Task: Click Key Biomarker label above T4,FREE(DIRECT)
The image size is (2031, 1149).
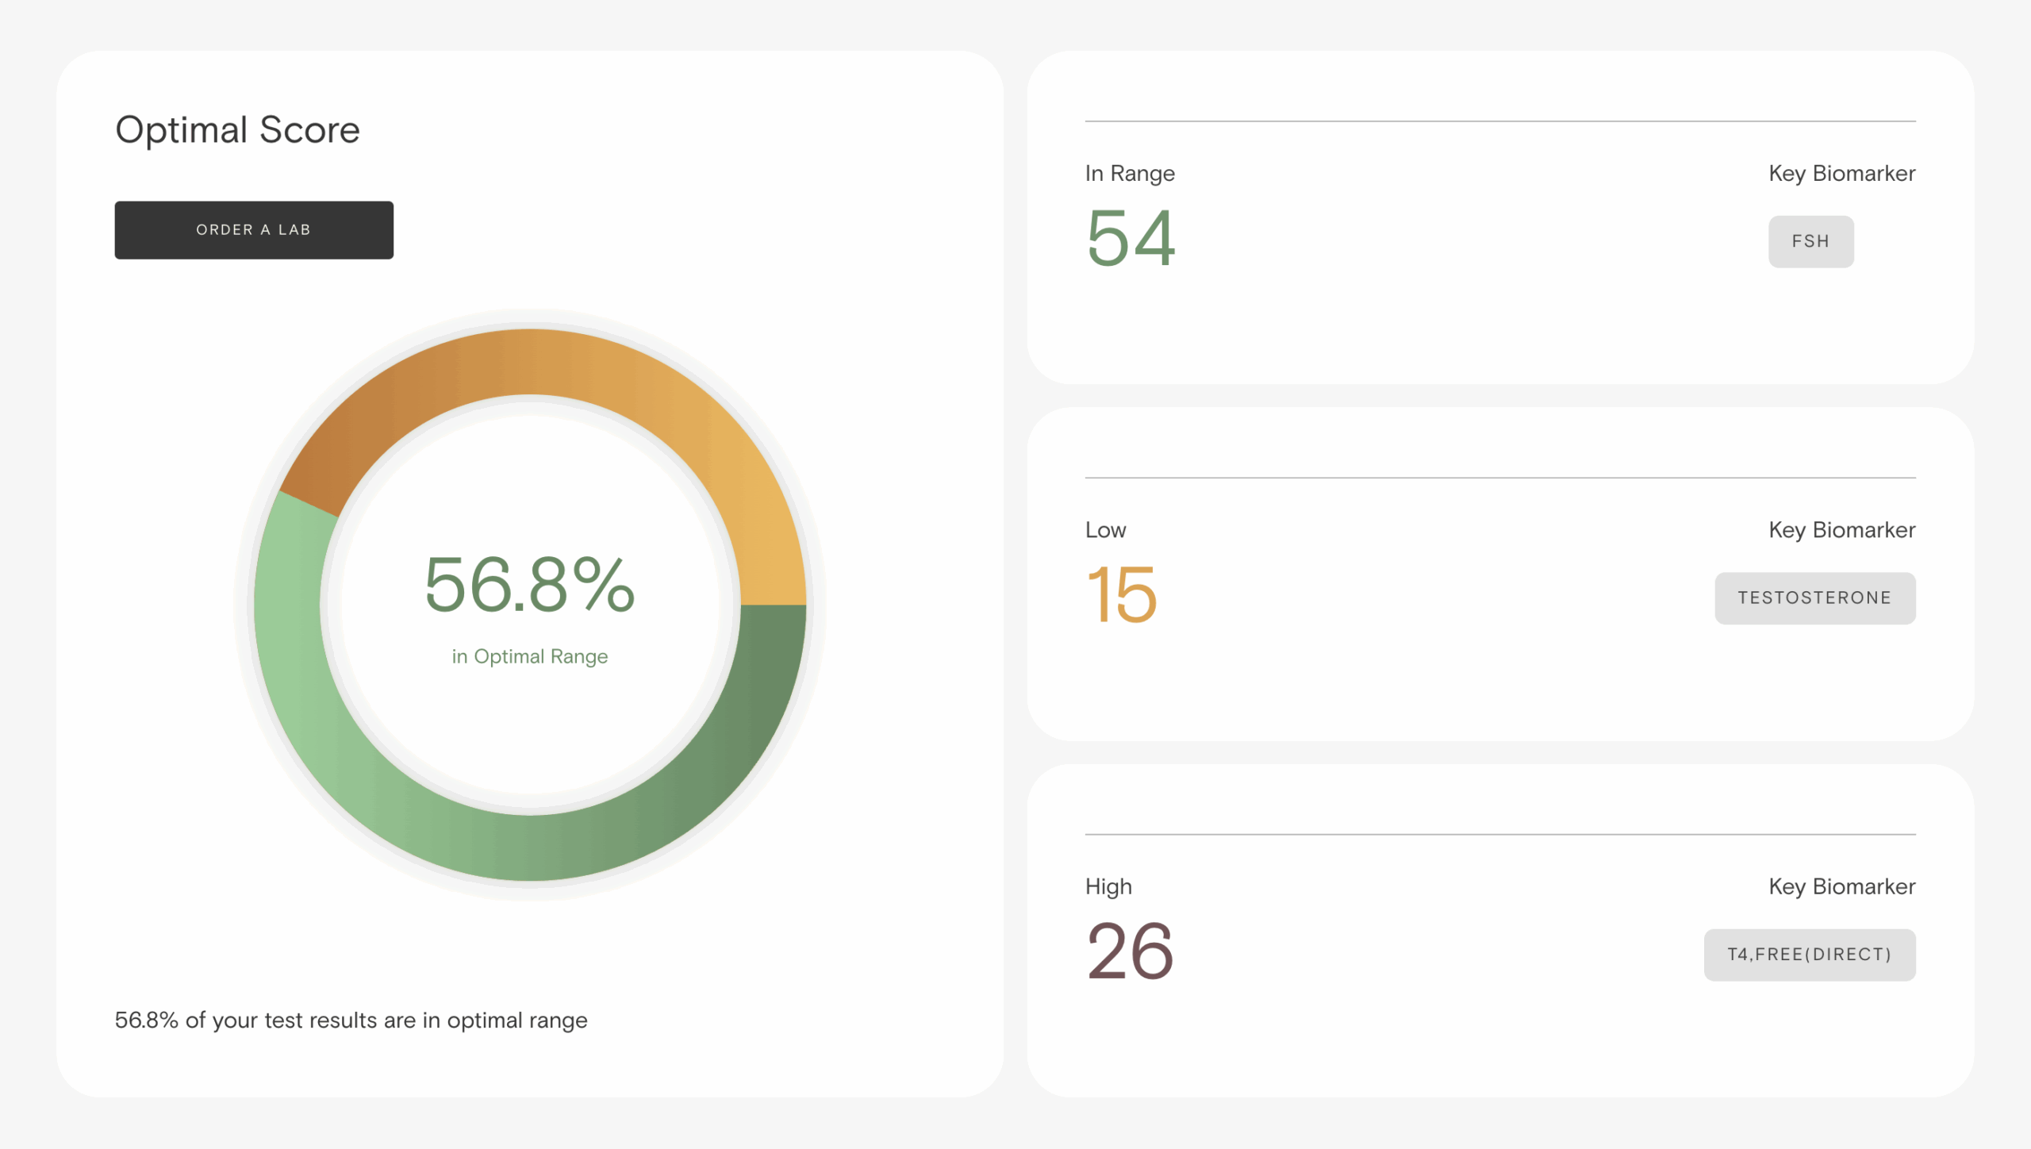Action: tap(1841, 886)
